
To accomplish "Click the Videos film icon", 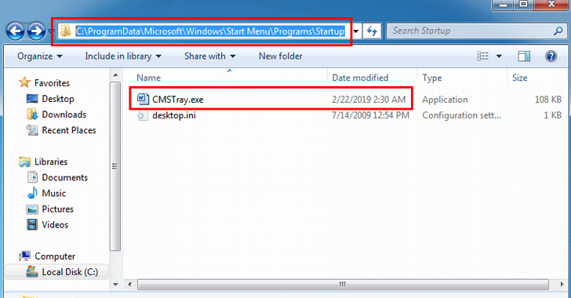I will (x=32, y=224).
